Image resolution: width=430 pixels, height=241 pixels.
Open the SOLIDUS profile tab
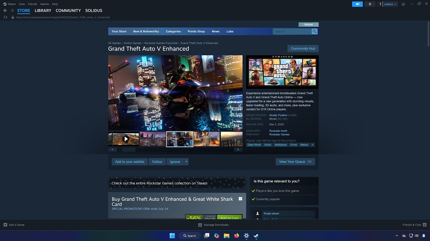(94, 10)
